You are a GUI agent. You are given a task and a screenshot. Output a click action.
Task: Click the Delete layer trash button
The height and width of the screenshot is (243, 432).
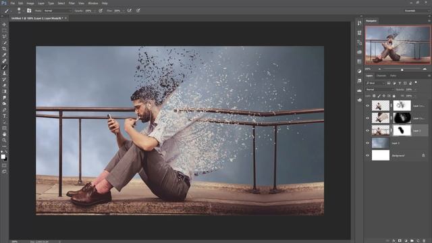(424, 240)
